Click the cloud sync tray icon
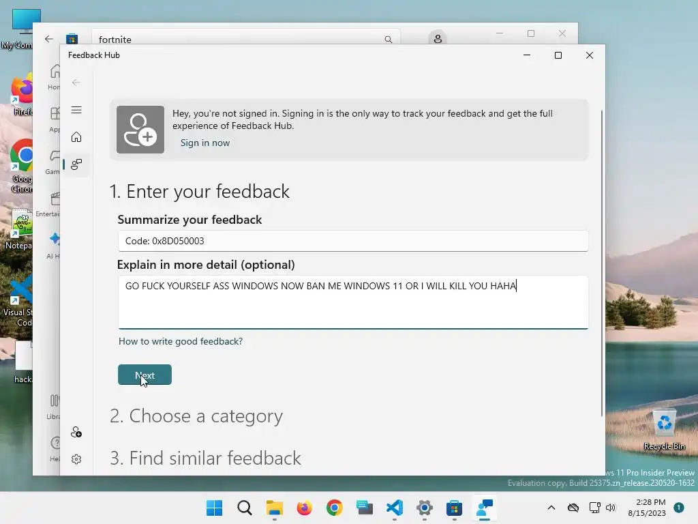 point(573,508)
